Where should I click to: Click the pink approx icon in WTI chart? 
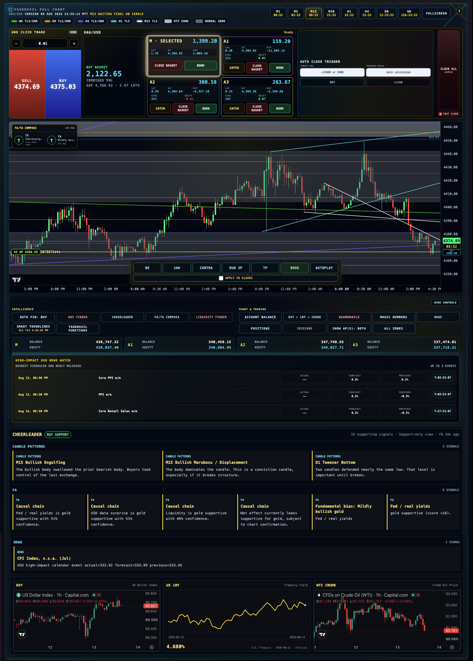click(x=418, y=595)
